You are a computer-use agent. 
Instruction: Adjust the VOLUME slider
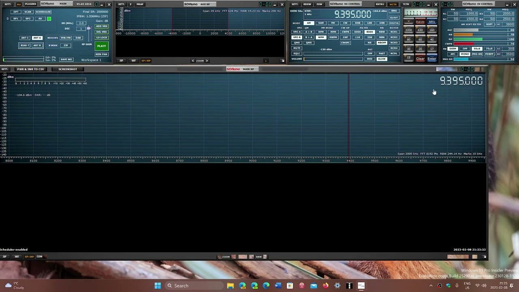click(333, 59)
